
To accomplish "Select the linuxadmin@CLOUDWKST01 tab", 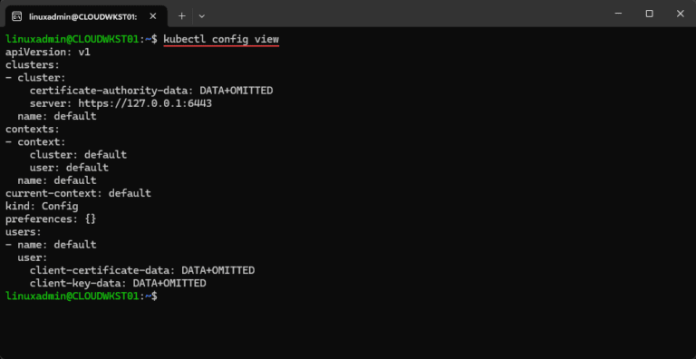I will click(84, 16).
